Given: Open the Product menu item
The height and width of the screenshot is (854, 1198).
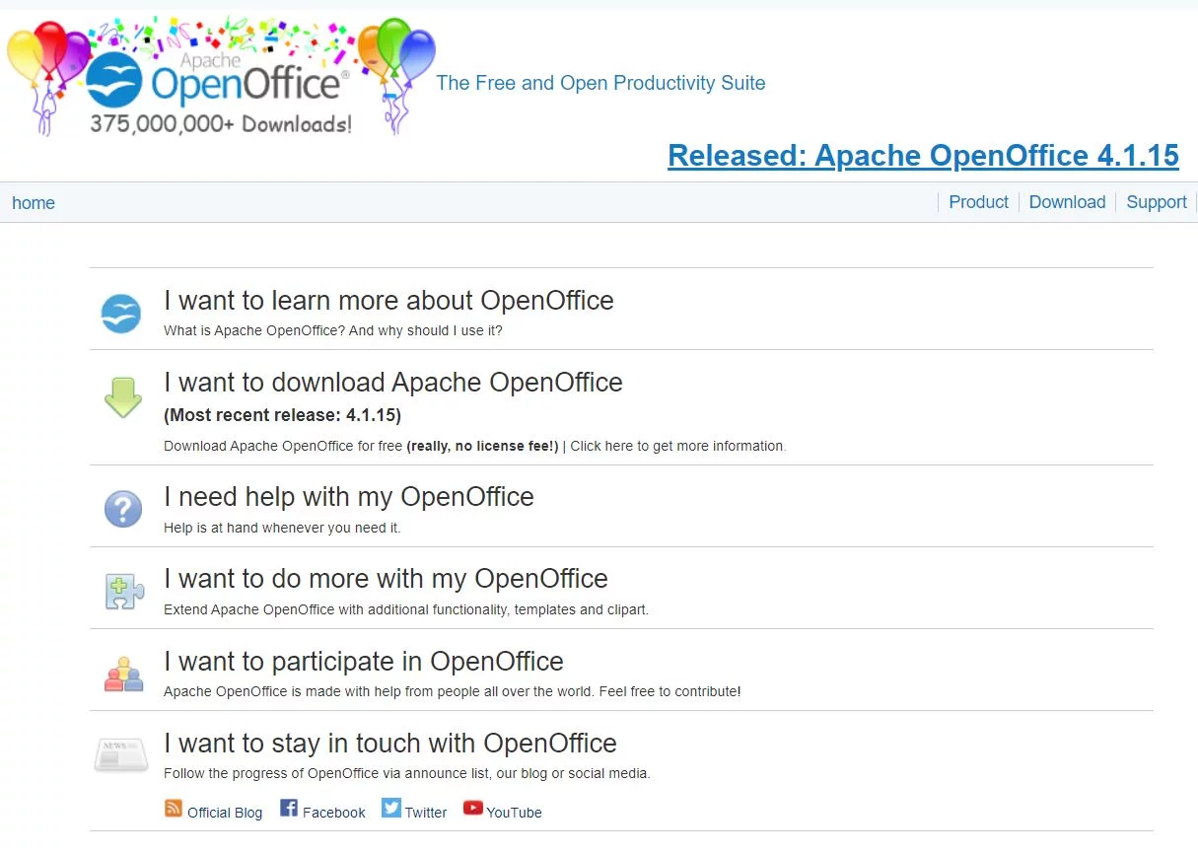Looking at the screenshot, I should click(978, 202).
